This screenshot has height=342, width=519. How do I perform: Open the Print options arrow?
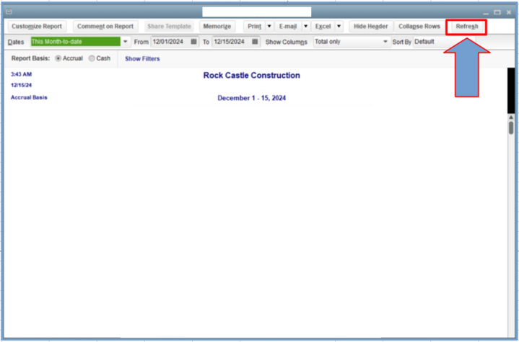click(269, 26)
